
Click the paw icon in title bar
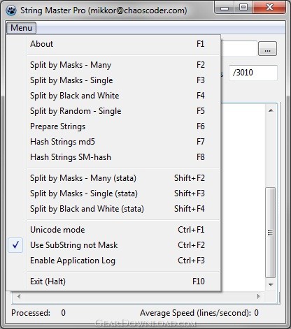[11, 10]
